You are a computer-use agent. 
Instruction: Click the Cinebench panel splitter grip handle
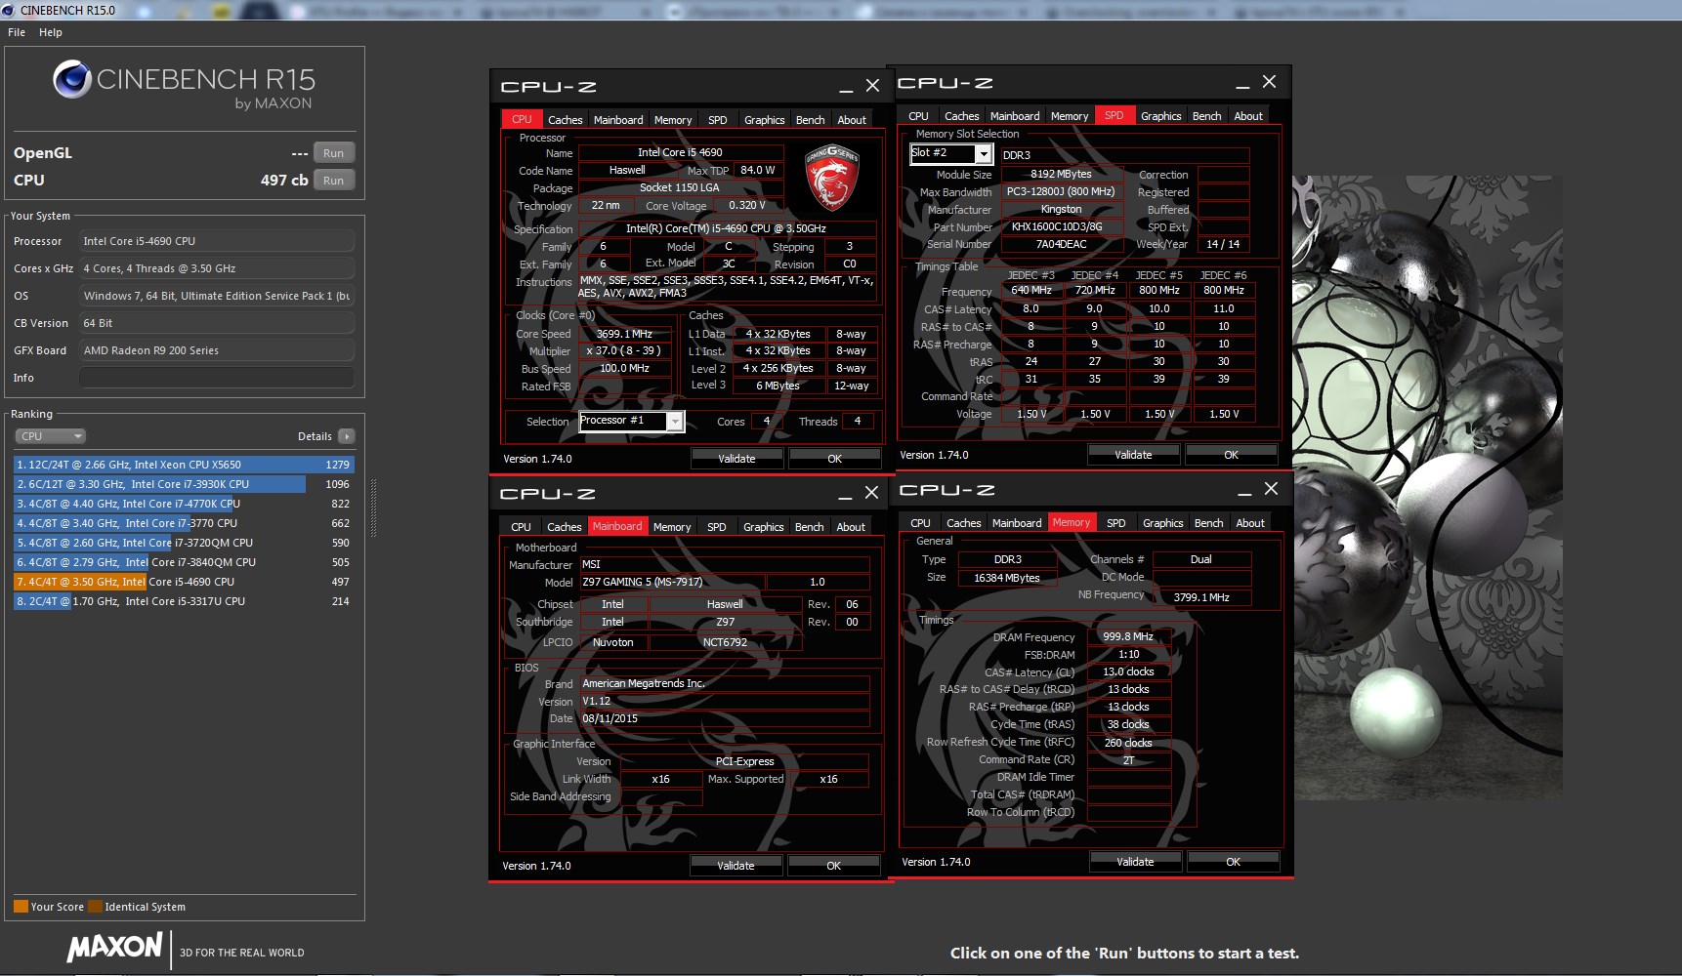372,508
